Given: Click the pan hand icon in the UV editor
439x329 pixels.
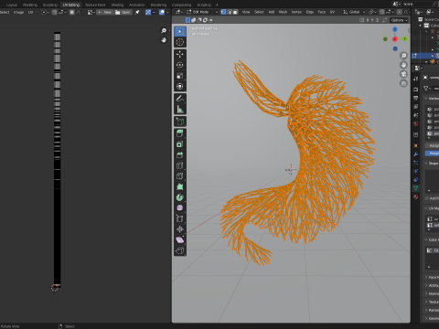Looking at the screenshot, I should [164, 40].
